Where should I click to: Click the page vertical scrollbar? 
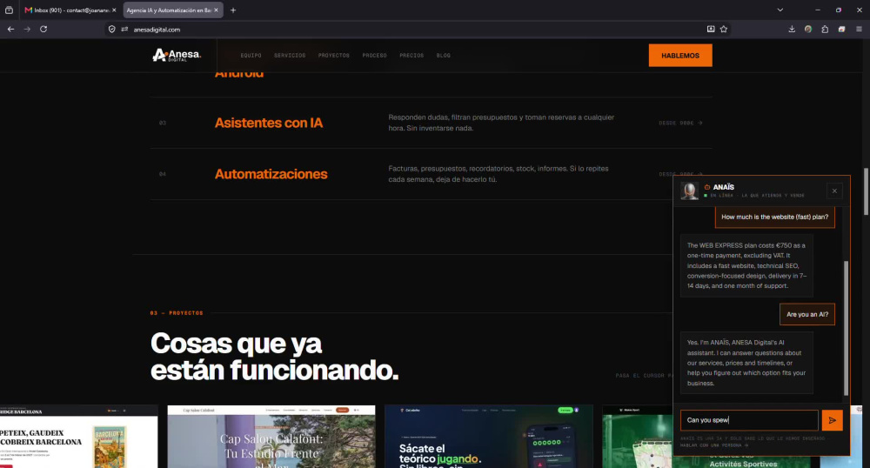pos(866,191)
